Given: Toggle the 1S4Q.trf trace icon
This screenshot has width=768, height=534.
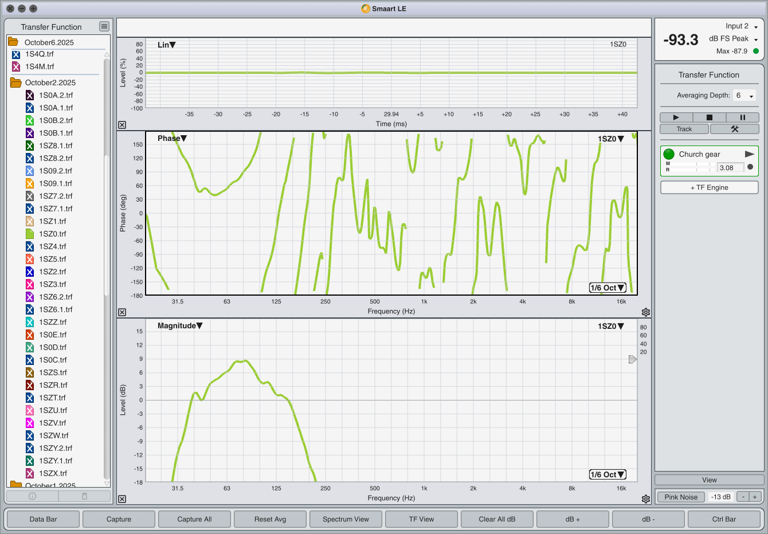Looking at the screenshot, I should pyautogui.click(x=16, y=54).
